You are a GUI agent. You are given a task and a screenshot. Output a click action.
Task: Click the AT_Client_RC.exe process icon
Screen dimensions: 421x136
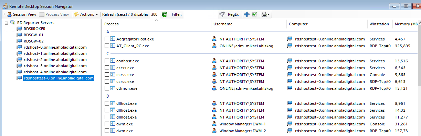click(x=113, y=46)
